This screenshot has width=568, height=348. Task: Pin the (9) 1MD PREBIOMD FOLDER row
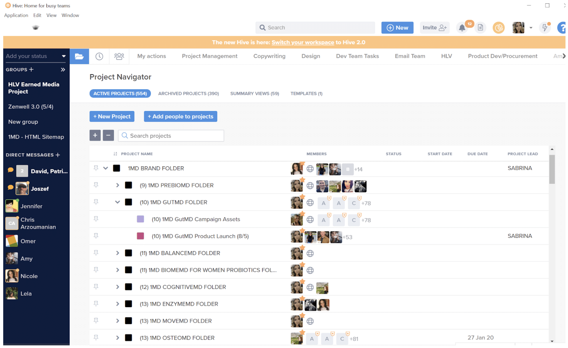pyautogui.click(x=96, y=185)
